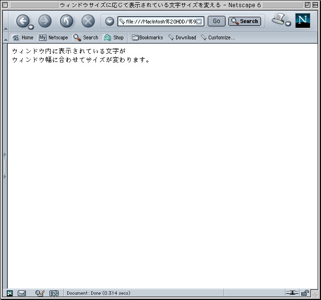Open the Back button history dropdown

(31, 27)
